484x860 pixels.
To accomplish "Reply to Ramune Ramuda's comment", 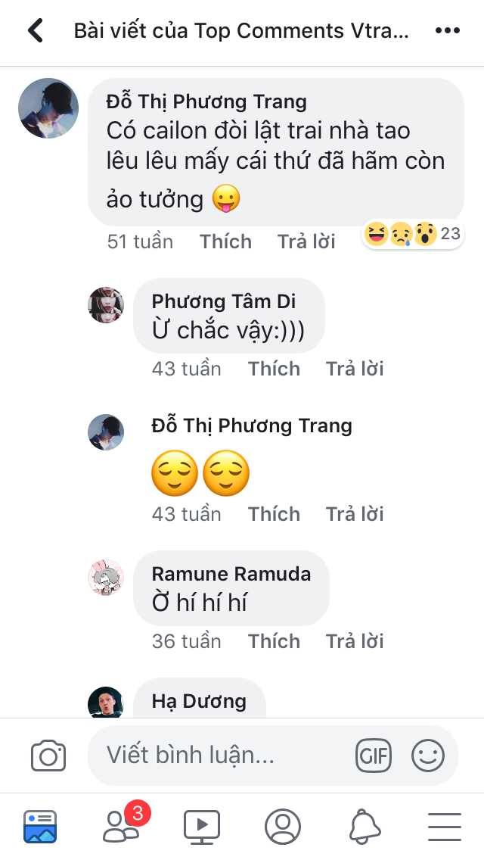I will (355, 641).
